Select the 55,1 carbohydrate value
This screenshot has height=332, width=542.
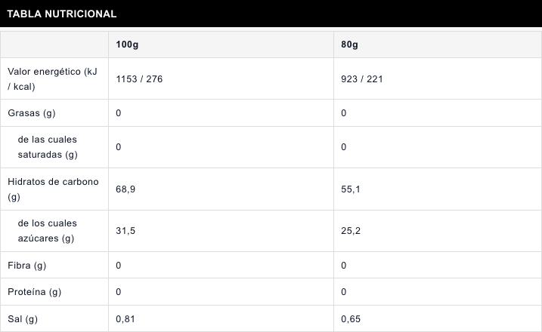[x=351, y=189]
